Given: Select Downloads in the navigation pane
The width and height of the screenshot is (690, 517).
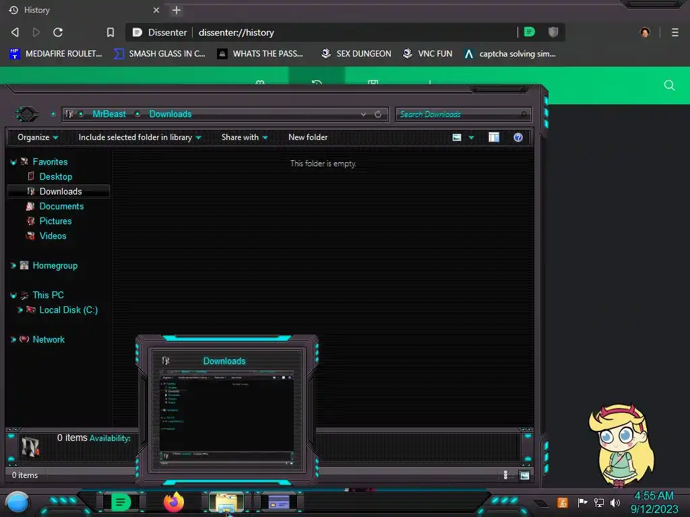Looking at the screenshot, I should click(59, 192).
